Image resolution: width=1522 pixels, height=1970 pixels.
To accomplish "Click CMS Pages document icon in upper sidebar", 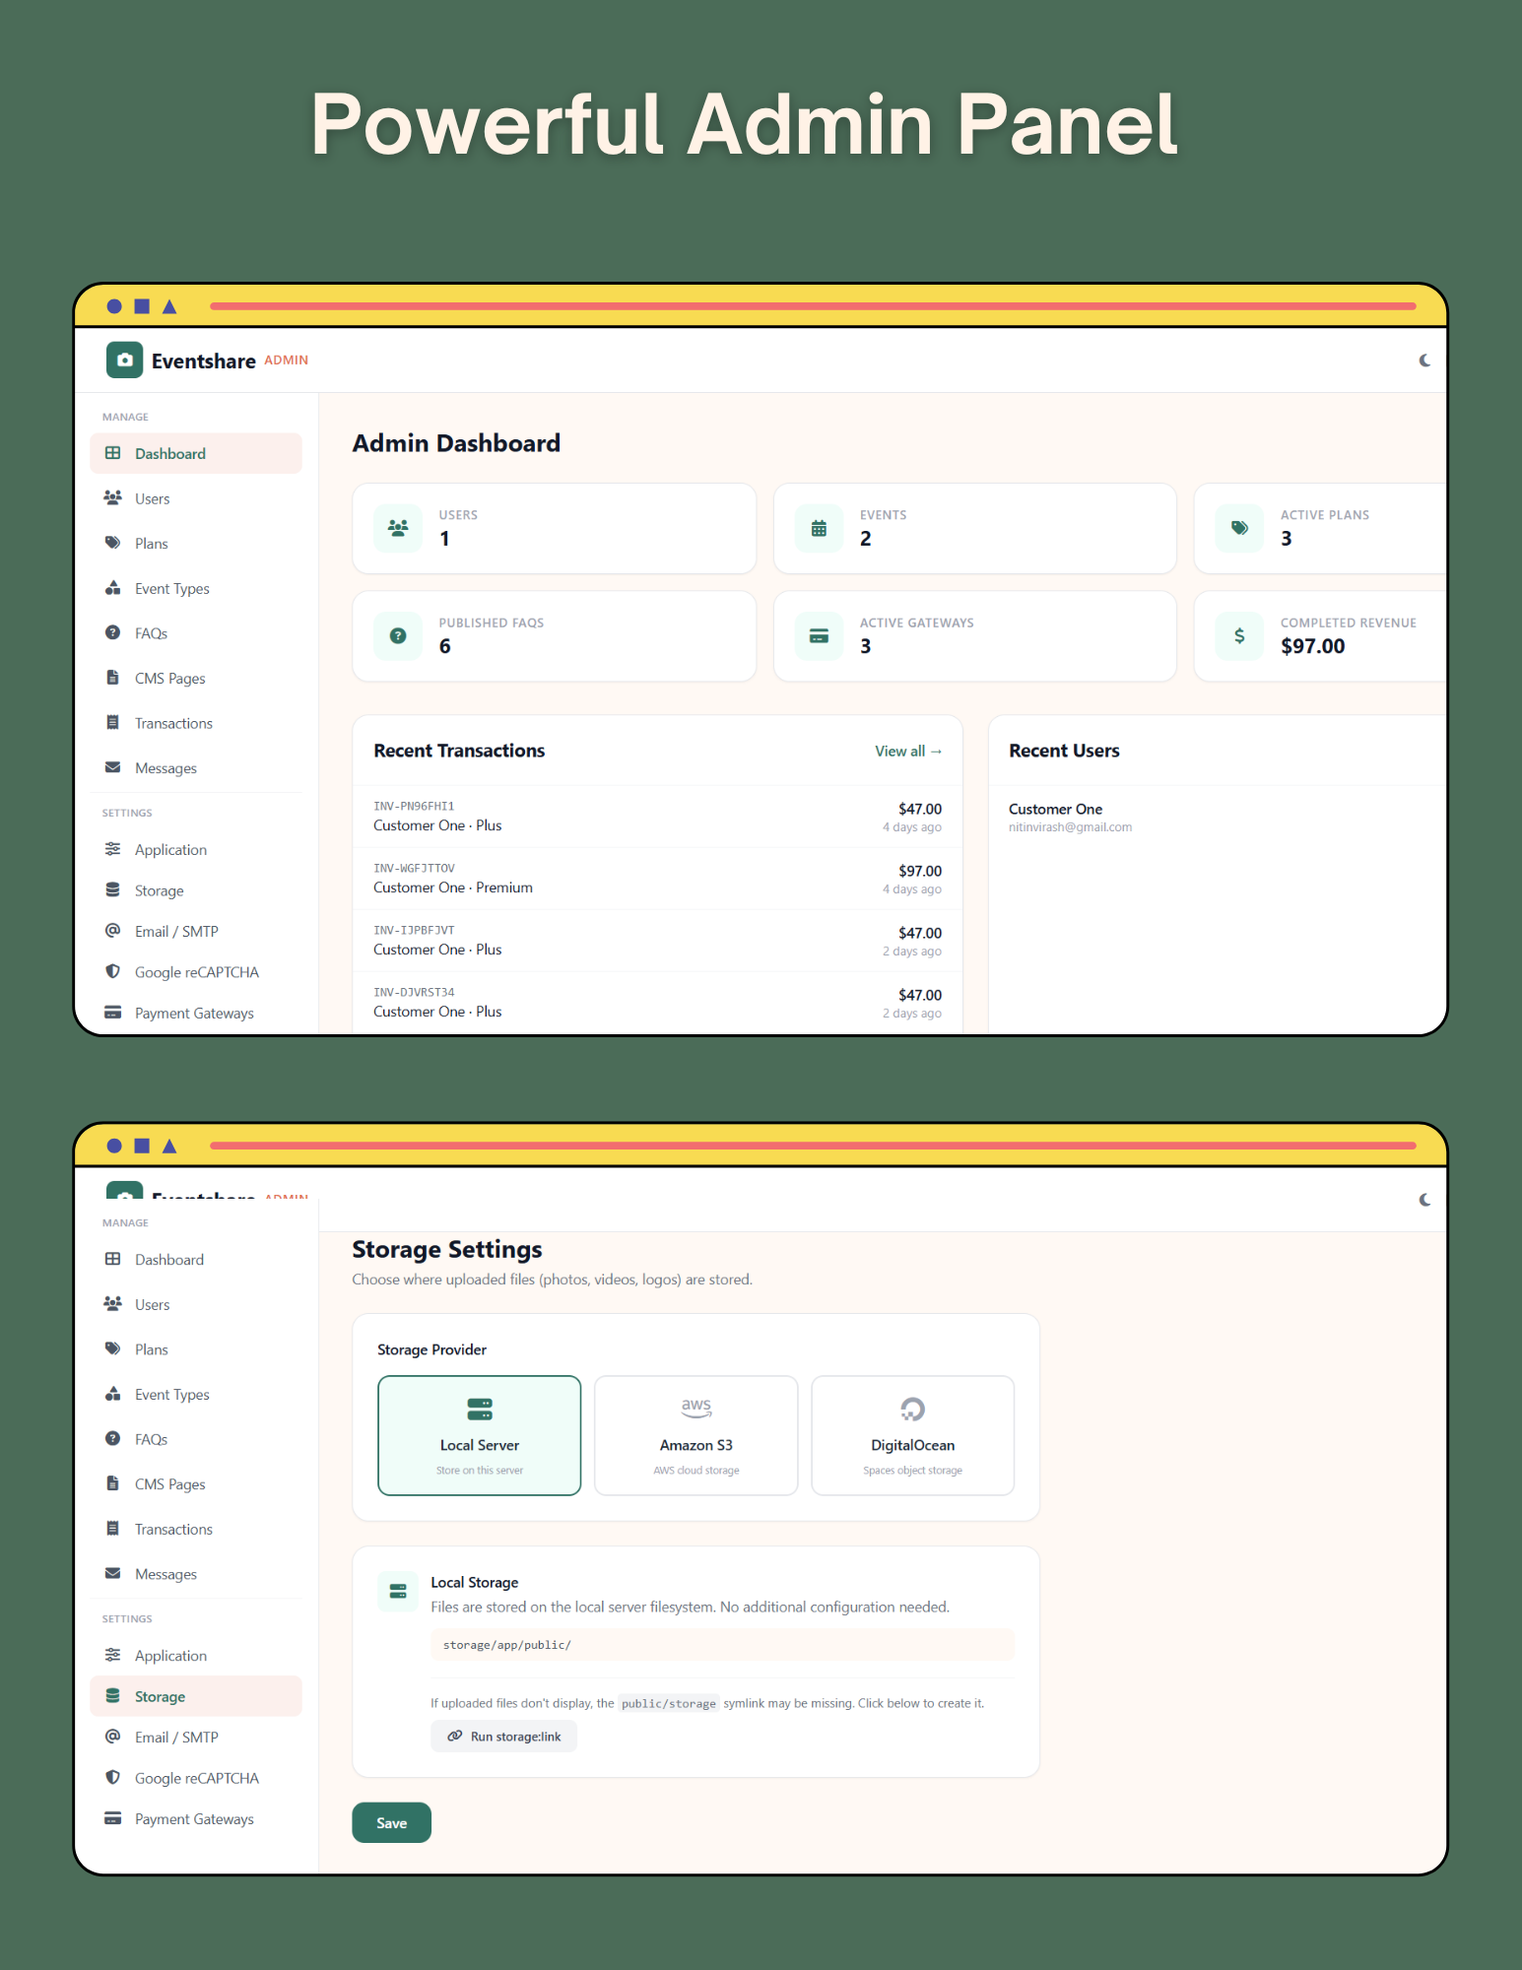I will 113,678.
